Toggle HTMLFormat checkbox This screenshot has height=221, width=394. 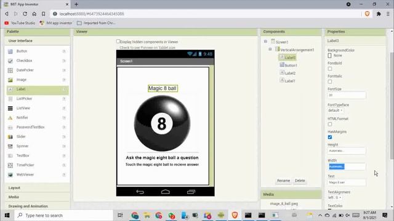click(330, 124)
